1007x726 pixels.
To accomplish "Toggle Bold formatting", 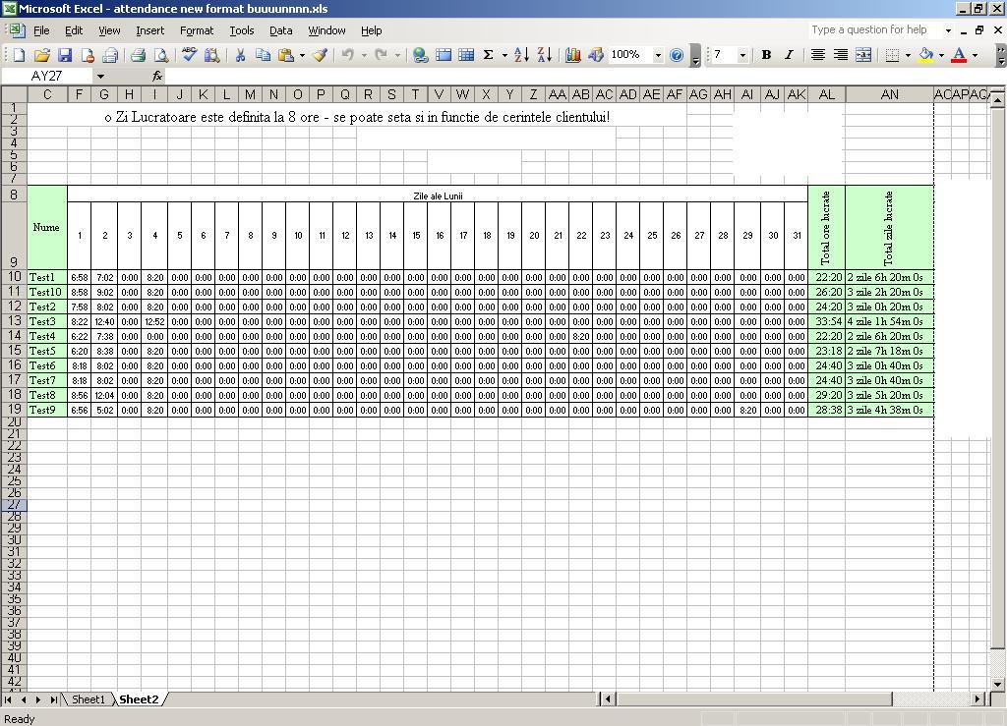I will pos(766,55).
